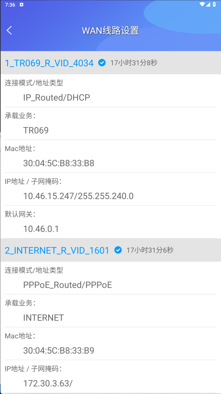Viewport: 221px width, 394px height.
Task: Click verified check icon next to 2_INTERNET_R_VID_1601
Action: pos(118,250)
